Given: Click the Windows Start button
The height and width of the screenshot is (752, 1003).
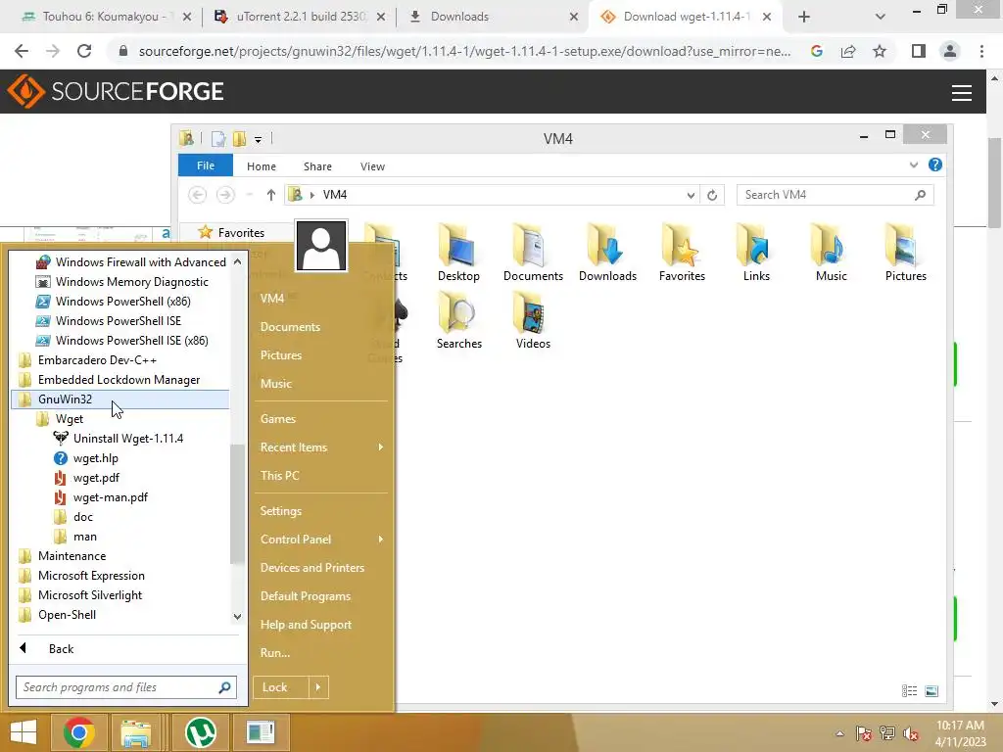Looking at the screenshot, I should 24,732.
